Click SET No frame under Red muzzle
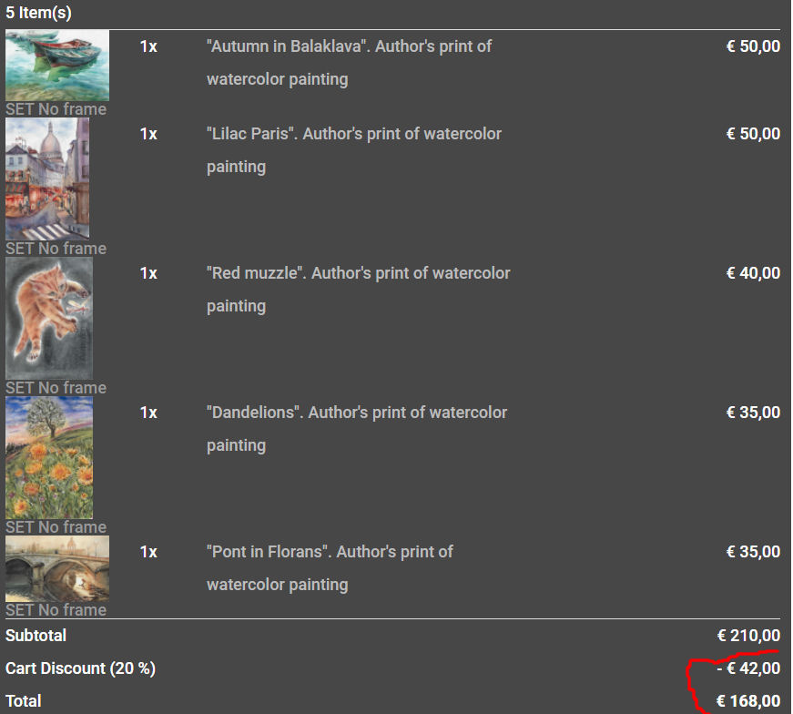The width and height of the screenshot is (793, 714). point(56,388)
